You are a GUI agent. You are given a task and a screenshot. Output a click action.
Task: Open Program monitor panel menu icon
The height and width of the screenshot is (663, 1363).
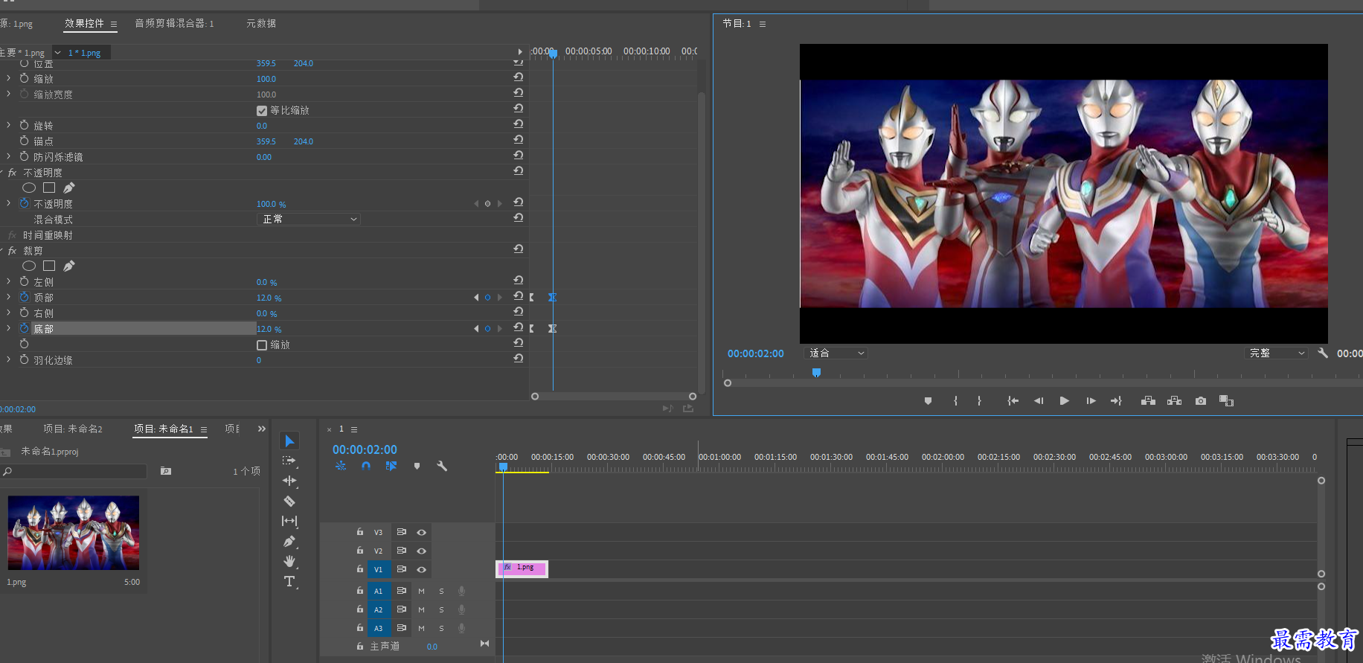pos(763,24)
